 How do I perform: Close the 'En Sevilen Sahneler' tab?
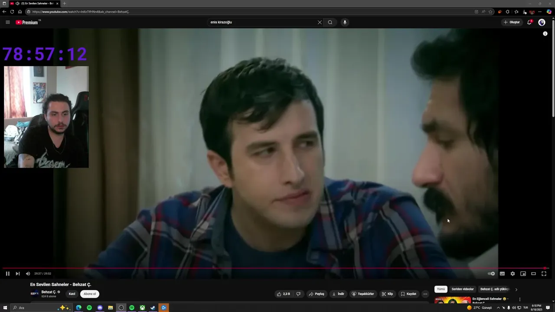pyautogui.click(x=57, y=3)
